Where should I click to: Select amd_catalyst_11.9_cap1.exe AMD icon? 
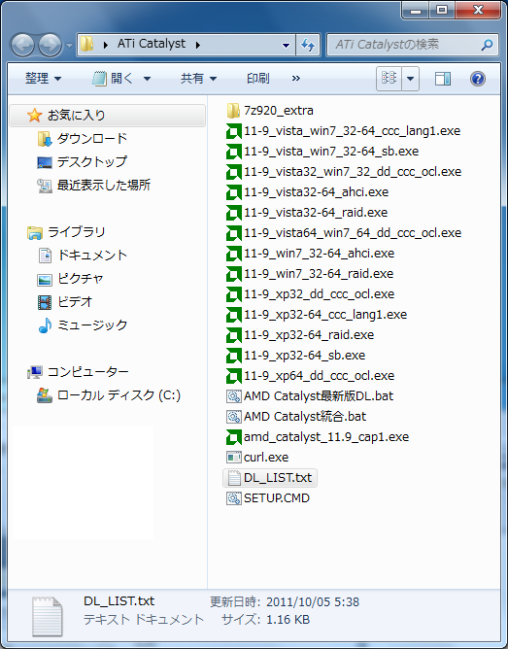pos(234,436)
